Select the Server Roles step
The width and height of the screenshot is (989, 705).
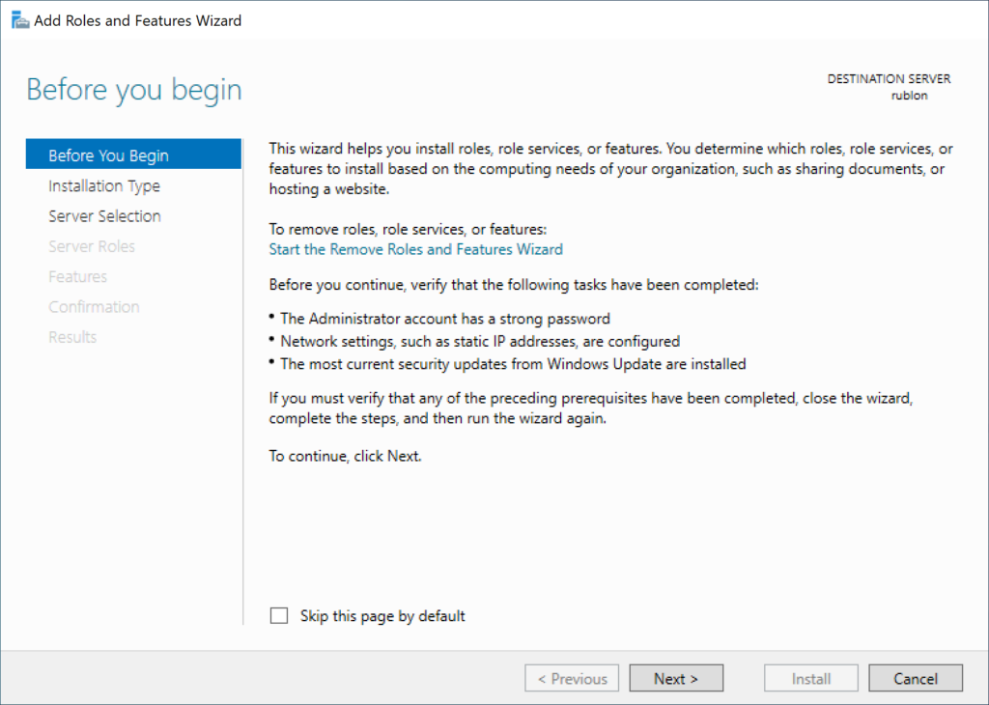[92, 246]
